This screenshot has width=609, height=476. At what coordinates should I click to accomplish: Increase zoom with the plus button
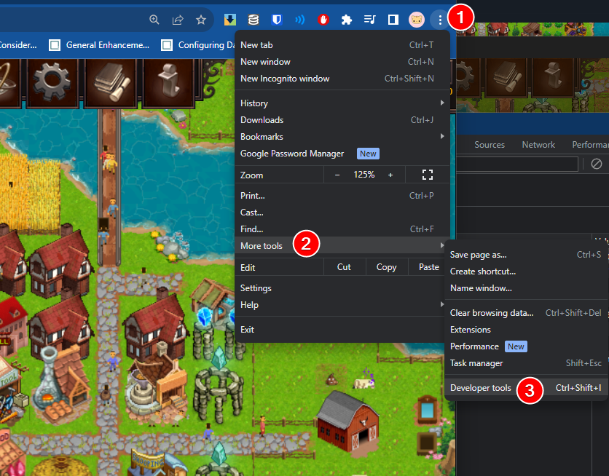click(390, 175)
